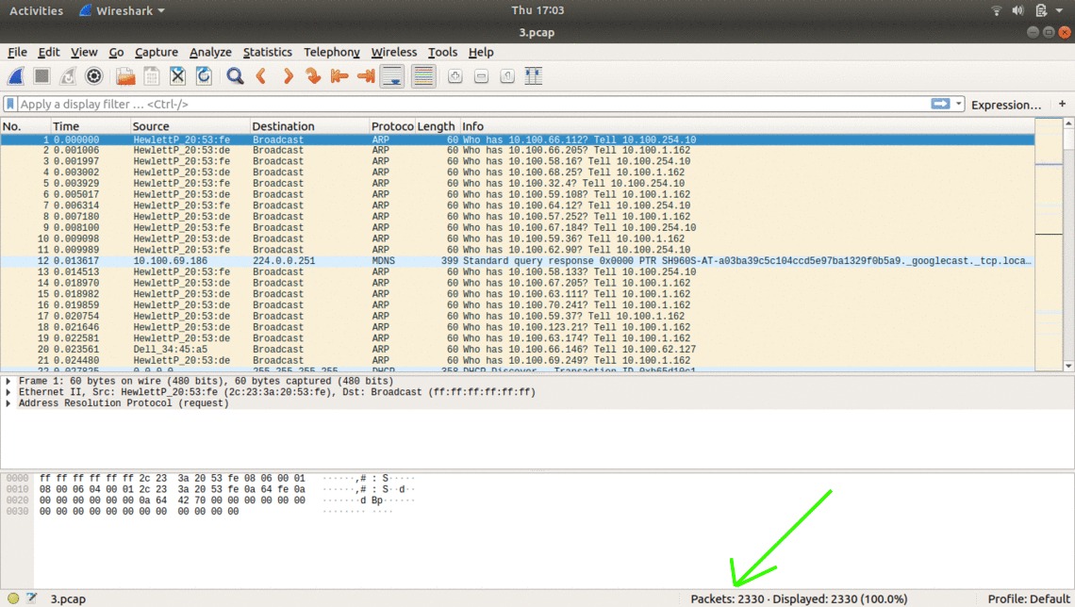Screen dimensions: 1075x607
Task: Open the View menu
Action: [84, 52]
